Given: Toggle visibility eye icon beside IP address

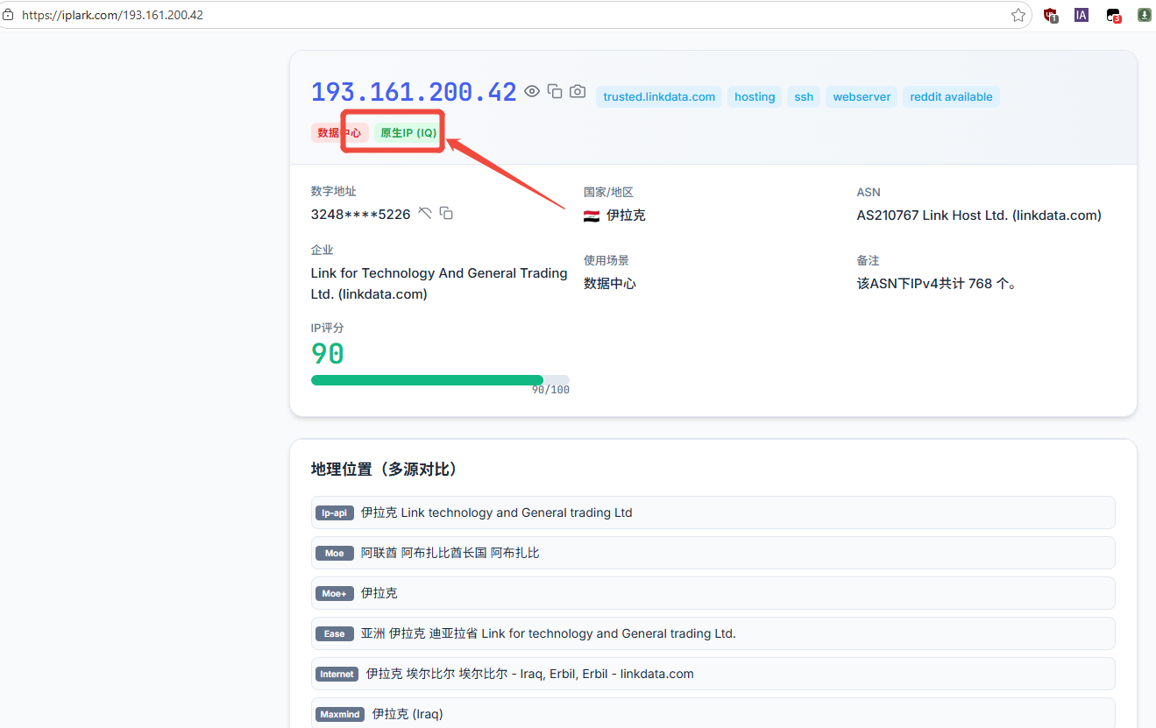Looking at the screenshot, I should click(532, 91).
